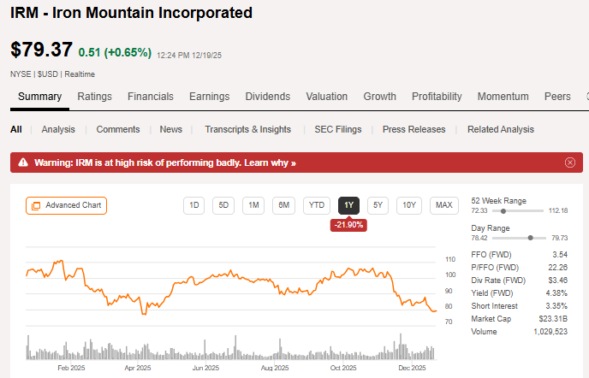This screenshot has width=589, height=378.
Task: Select the 1D chart range
Action: 194,205
